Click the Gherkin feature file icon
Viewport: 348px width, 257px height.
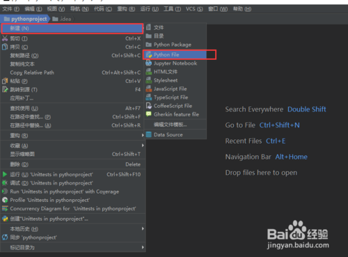click(x=148, y=114)
